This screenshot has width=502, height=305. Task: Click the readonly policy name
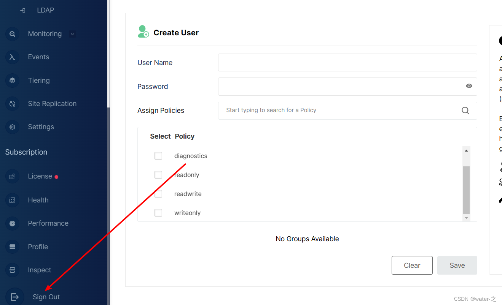[187, 175]
